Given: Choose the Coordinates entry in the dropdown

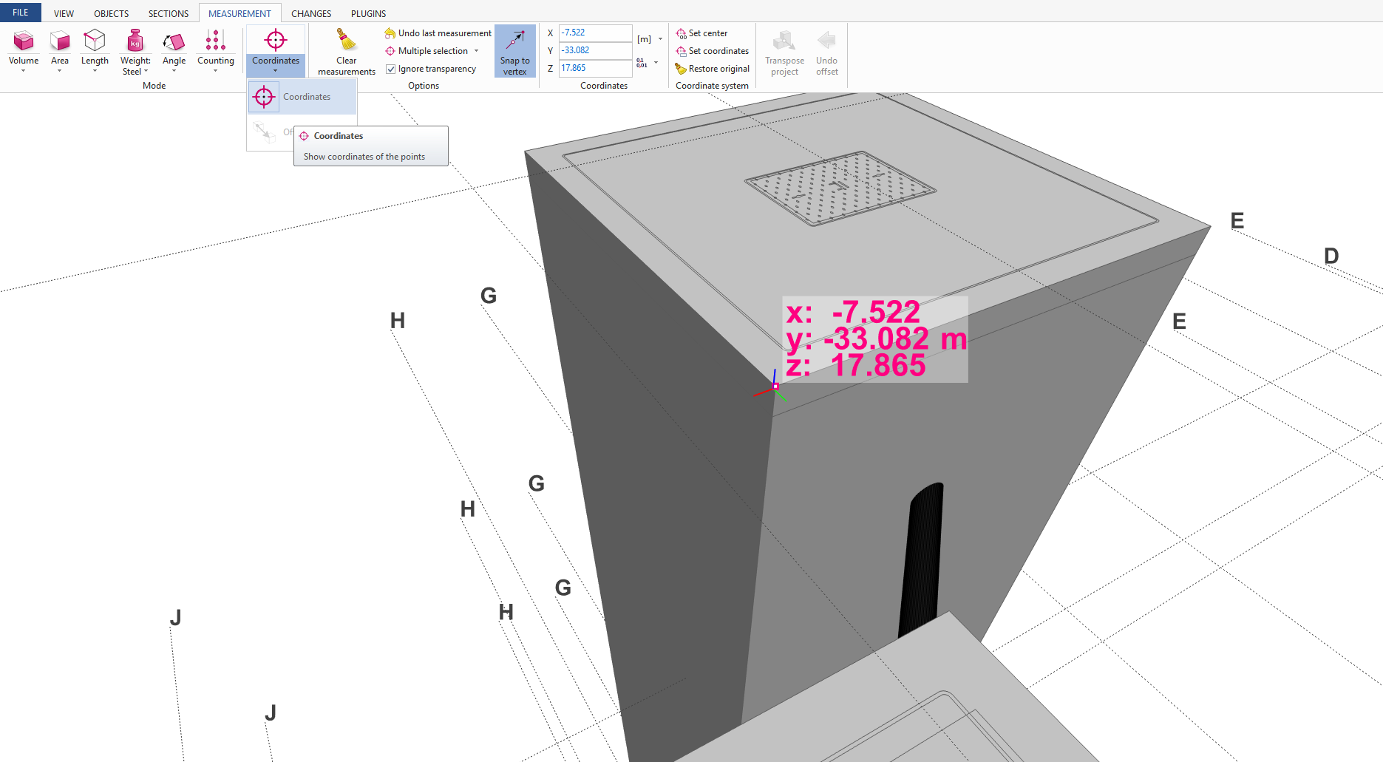Looking at the screenshot, I should pos(302,97).
